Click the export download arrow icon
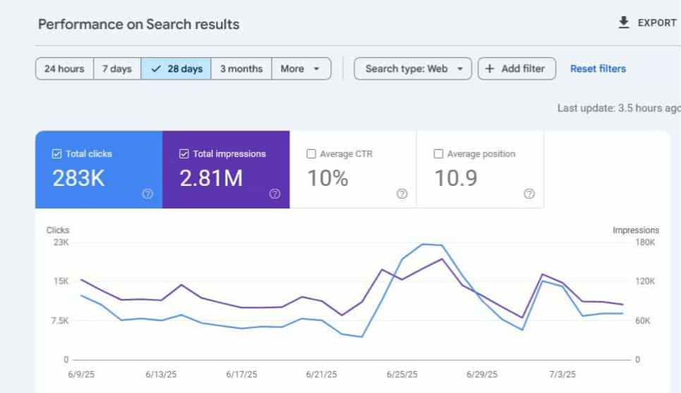The image size is (681, 393). [x=623, y=23]
